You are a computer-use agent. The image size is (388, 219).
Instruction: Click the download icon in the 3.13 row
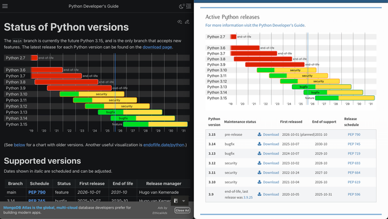click(259, 153)
